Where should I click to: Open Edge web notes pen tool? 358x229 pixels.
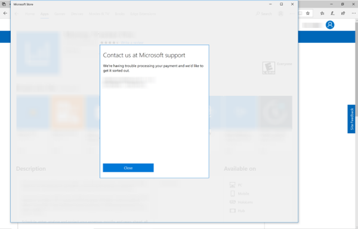(x=333, y=14)
